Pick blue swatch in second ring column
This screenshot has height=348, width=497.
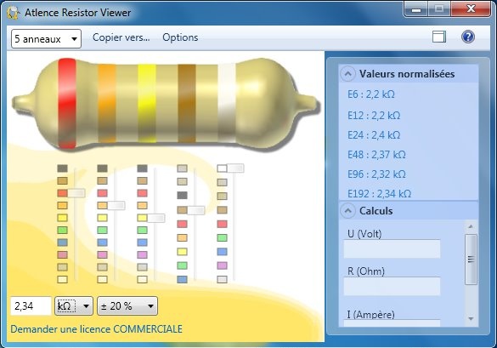pos(103,242)
